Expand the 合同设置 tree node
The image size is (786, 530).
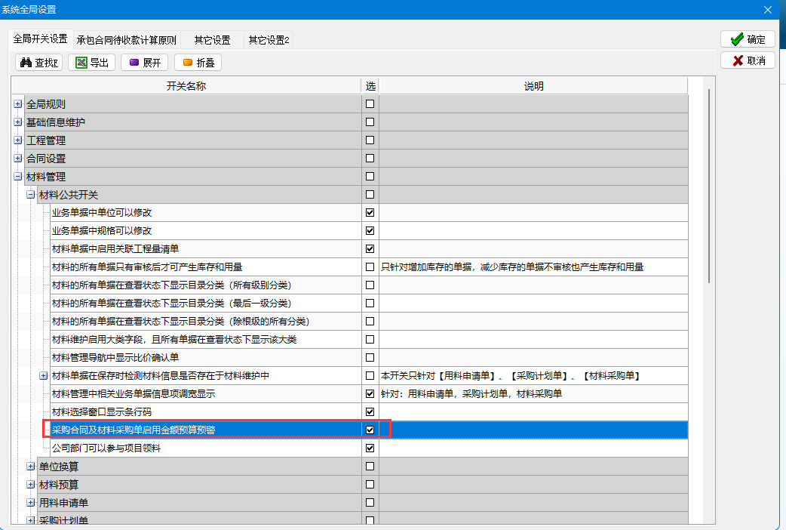point(18,159)
